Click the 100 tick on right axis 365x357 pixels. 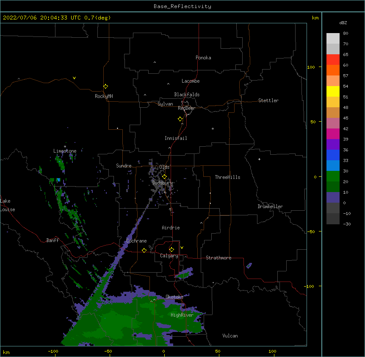coord(311,67)
